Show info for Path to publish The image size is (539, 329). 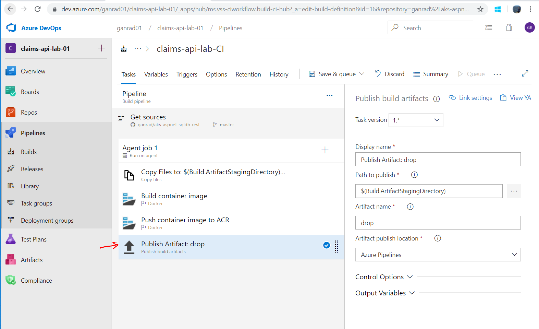[x=414, y=175]
